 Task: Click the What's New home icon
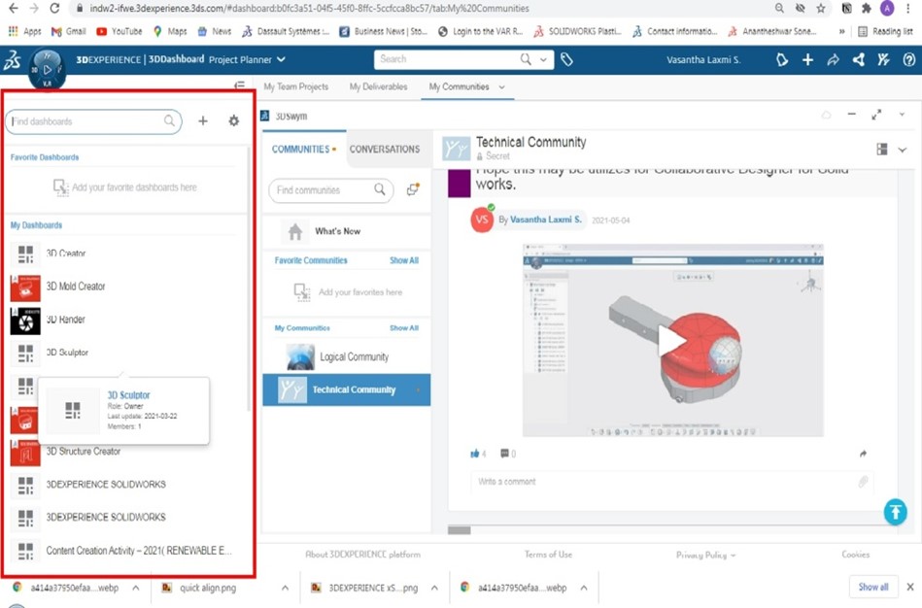(x=295, y=231)
